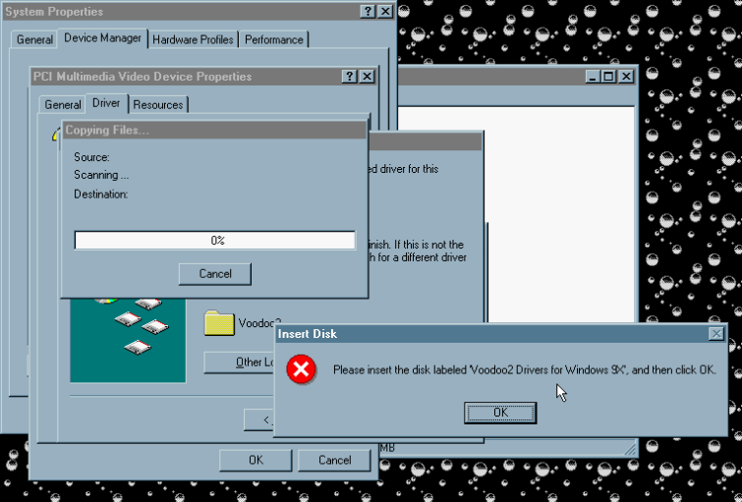
Task: Minimize the background white window
Action: 593,77
